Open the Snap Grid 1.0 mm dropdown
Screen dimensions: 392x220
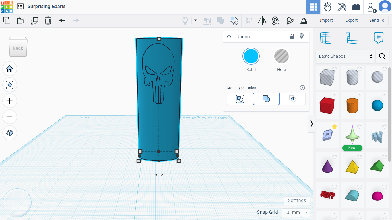296,212
